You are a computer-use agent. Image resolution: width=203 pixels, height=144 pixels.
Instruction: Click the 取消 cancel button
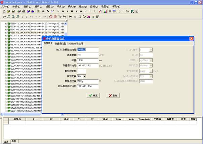113,96
